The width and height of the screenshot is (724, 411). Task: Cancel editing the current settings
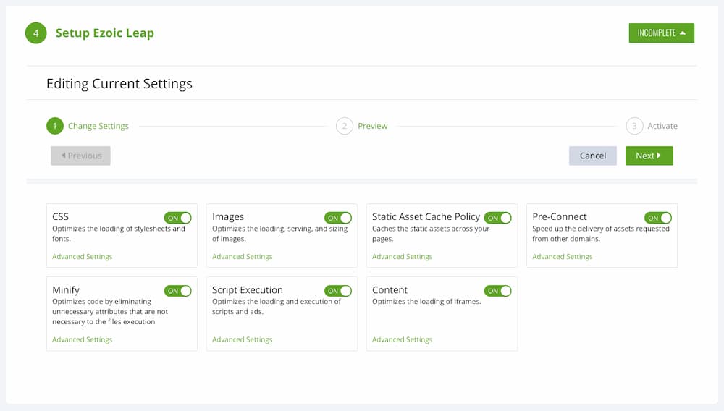pos(593,156)
